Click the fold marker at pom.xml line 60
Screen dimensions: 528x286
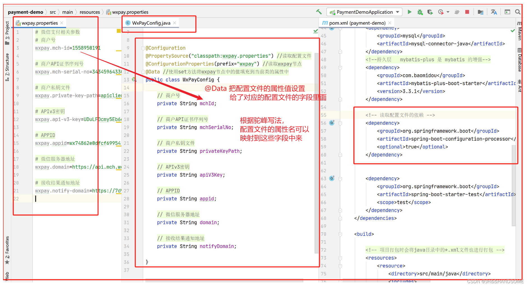click(x=340, y=155)
